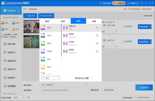Click the format search field
Screen dimensions: 155x101
[51, 78]
